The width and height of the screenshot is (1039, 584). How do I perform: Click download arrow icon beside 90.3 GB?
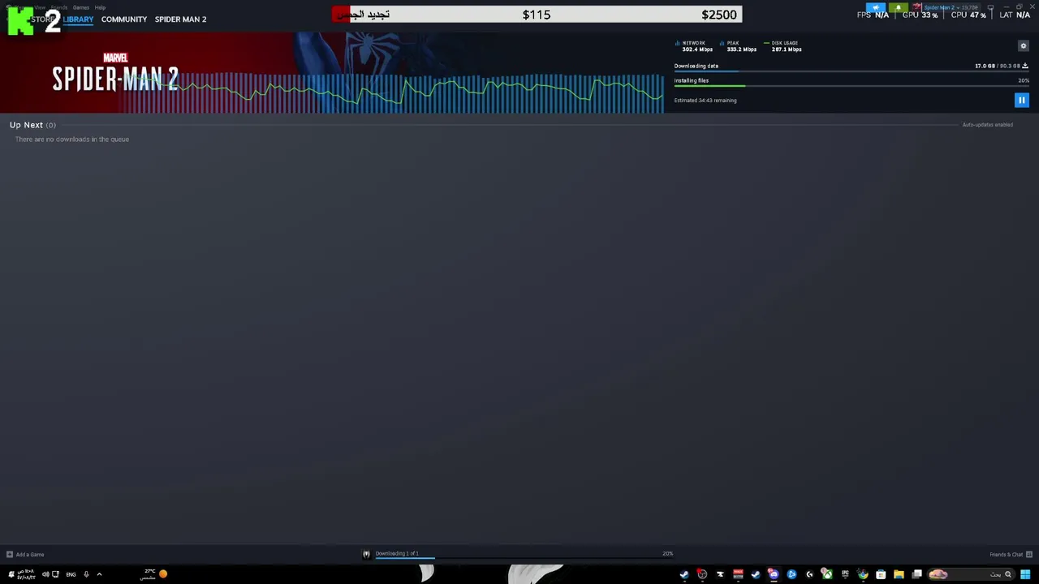1025,66
